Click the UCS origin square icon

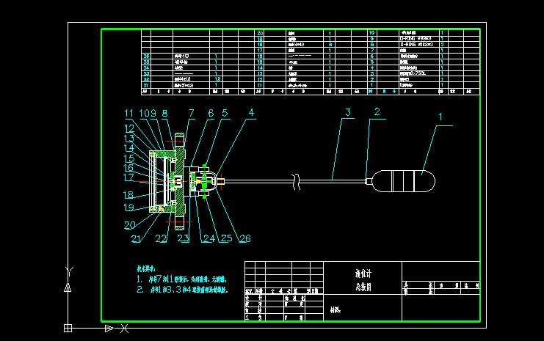click(x=68, y=328)
